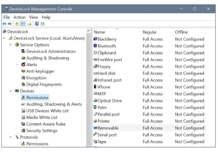This screenshot has width=218, height=152.
Task: Click the blue Help toolbar icon
Action: (37, 24)
